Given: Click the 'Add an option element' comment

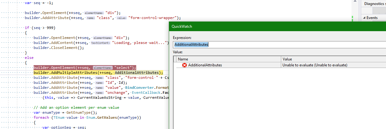Looking at the screenshot, I should 76,107.
